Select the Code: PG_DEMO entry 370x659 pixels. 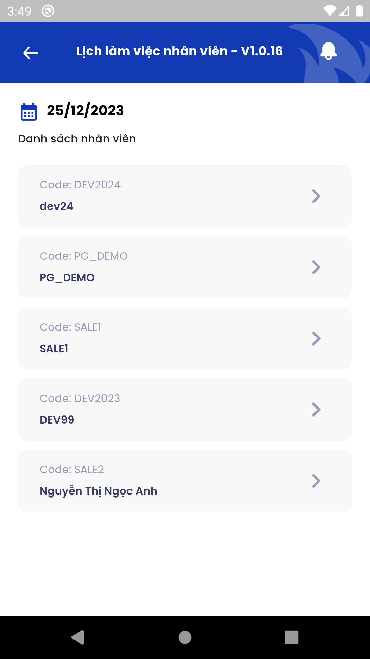coord(84,256)
